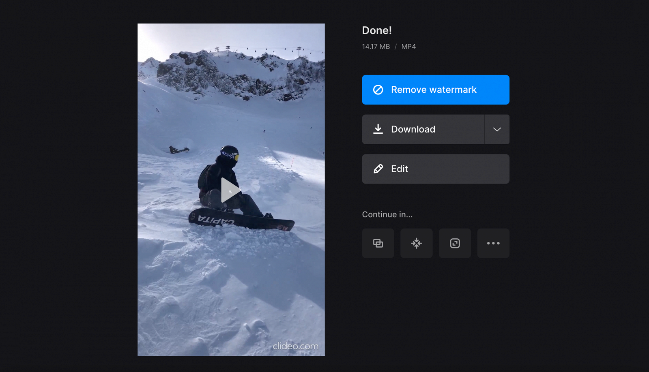Click the clideo.com watermark link
649x372 pixels.
tap(296, 346)
